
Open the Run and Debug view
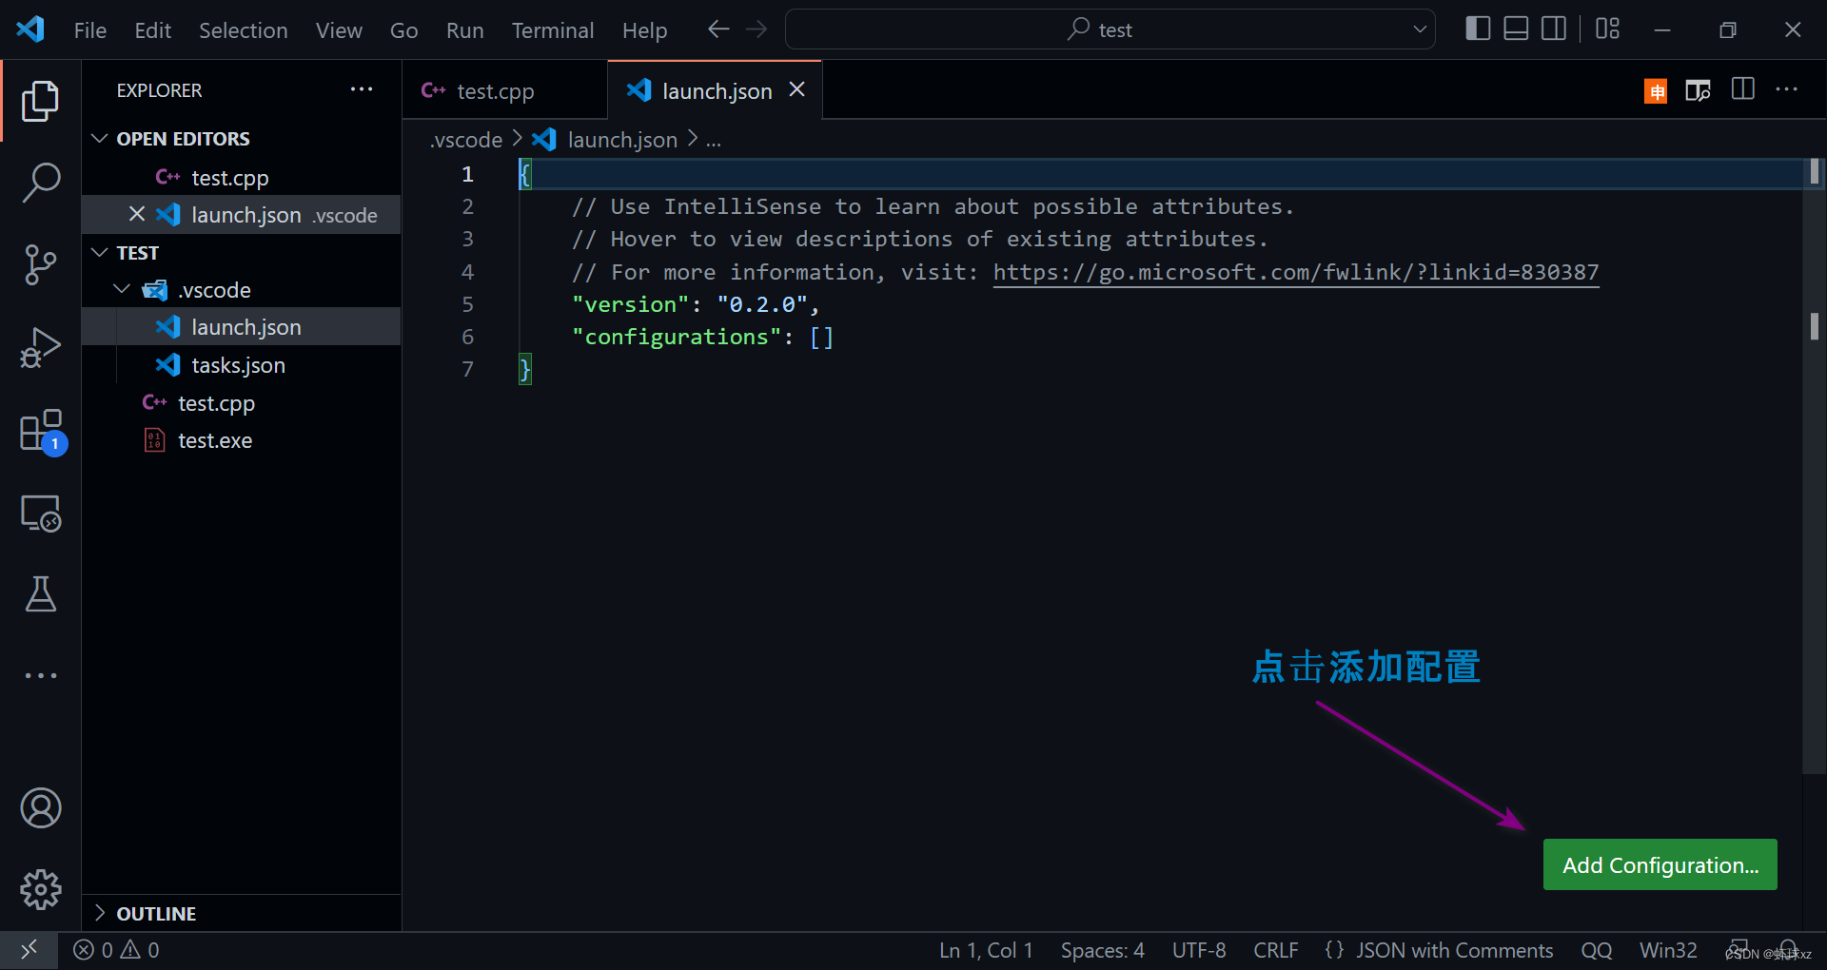(x=40, y=347)
